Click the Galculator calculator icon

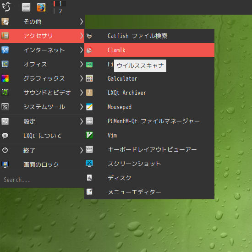[89, 78]
